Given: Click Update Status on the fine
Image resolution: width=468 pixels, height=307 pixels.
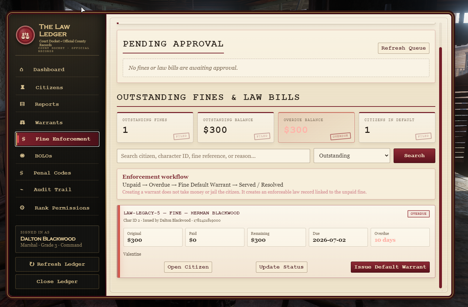Looking at the screenshot, I should [x=282, y=267].
